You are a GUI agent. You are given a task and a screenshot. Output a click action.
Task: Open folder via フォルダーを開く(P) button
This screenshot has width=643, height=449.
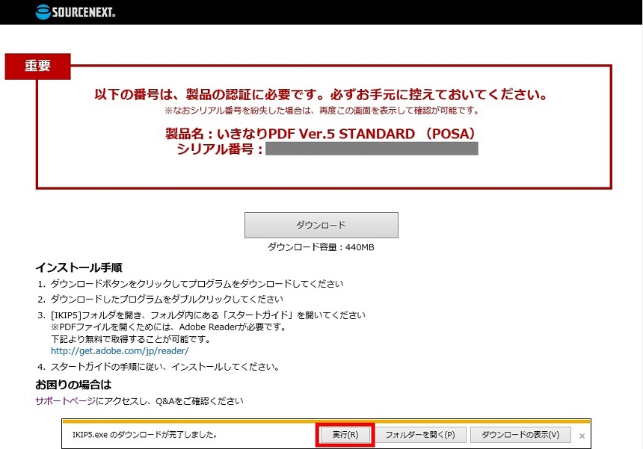pos(420,435)
